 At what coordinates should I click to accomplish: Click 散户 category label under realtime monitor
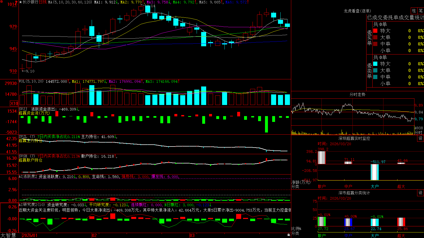point(322,186)
